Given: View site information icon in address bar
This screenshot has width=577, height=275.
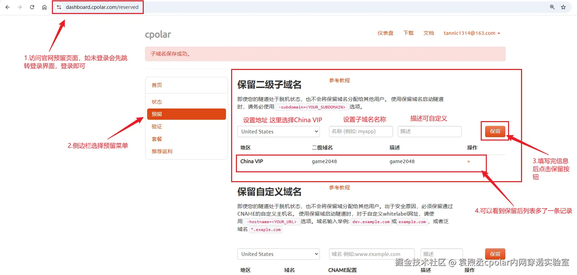Looking at the screenshot, I should tap(59, 7).
